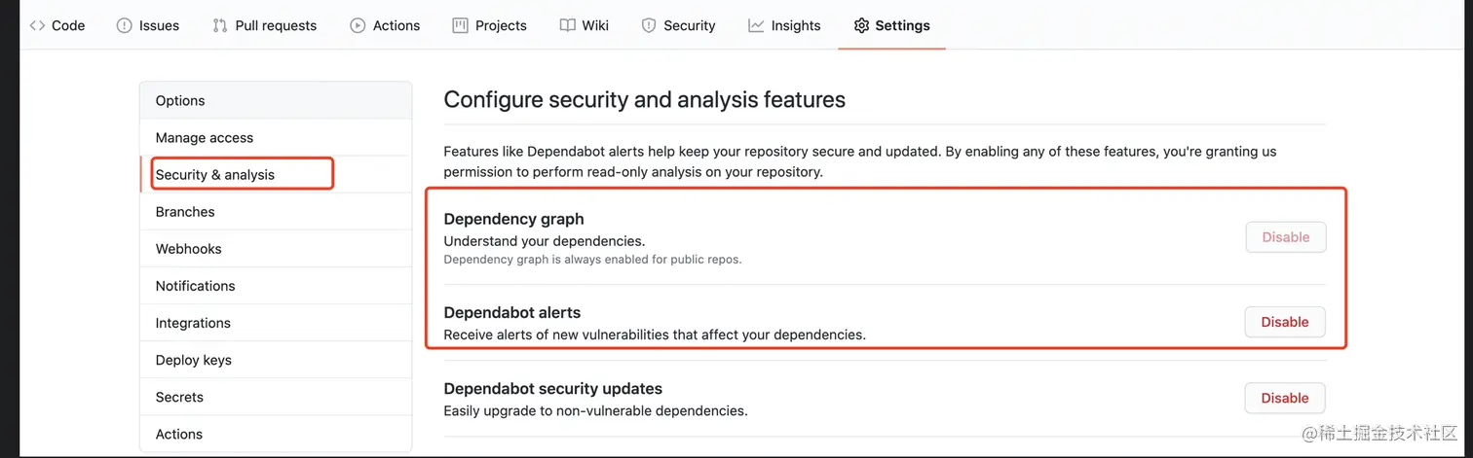The image size is (1473, 458).
Task: Click the Actions play icon
Action: 358,25
